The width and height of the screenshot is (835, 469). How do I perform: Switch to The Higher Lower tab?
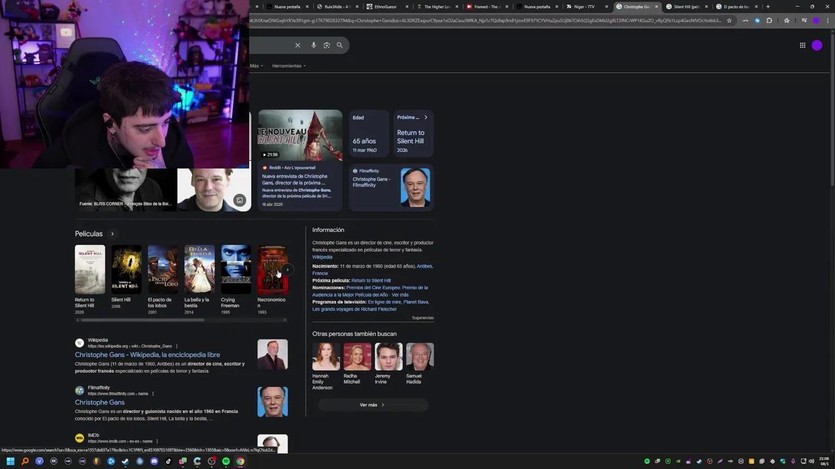436,7
